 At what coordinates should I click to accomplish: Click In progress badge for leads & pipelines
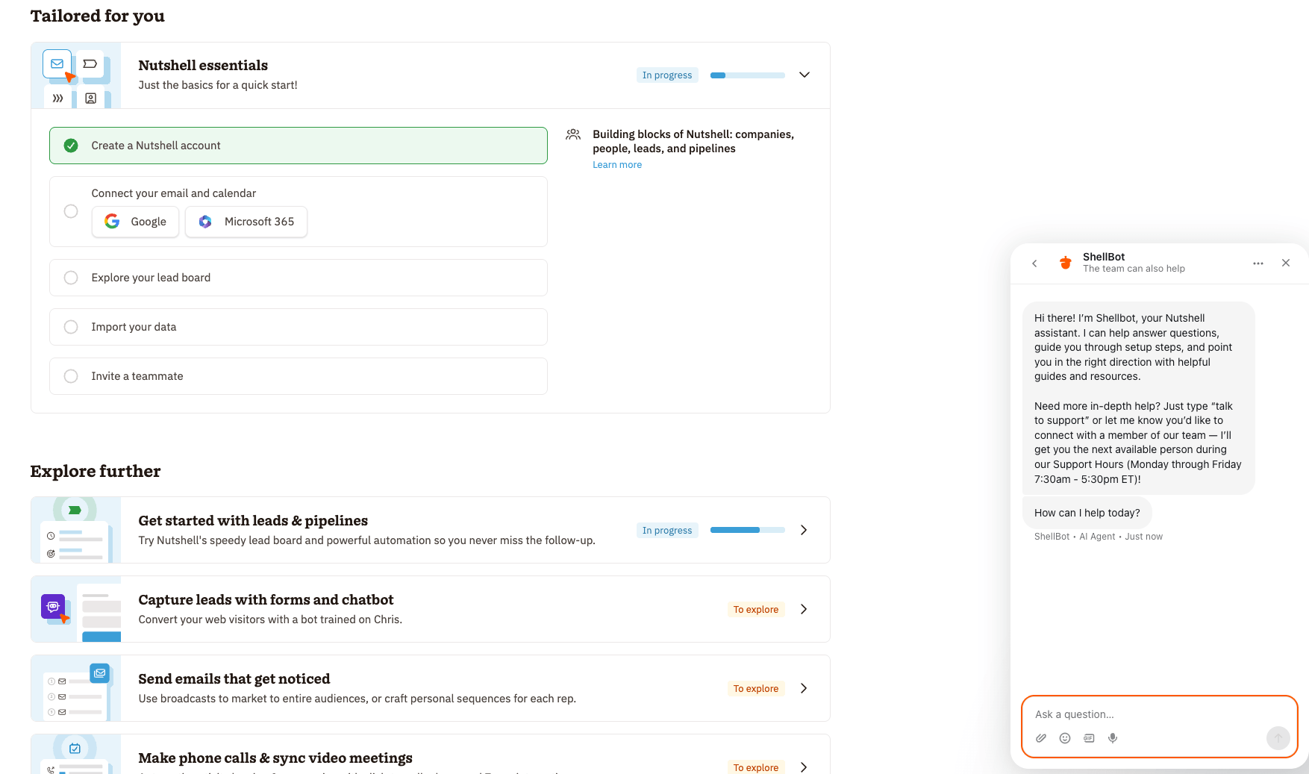667,531
